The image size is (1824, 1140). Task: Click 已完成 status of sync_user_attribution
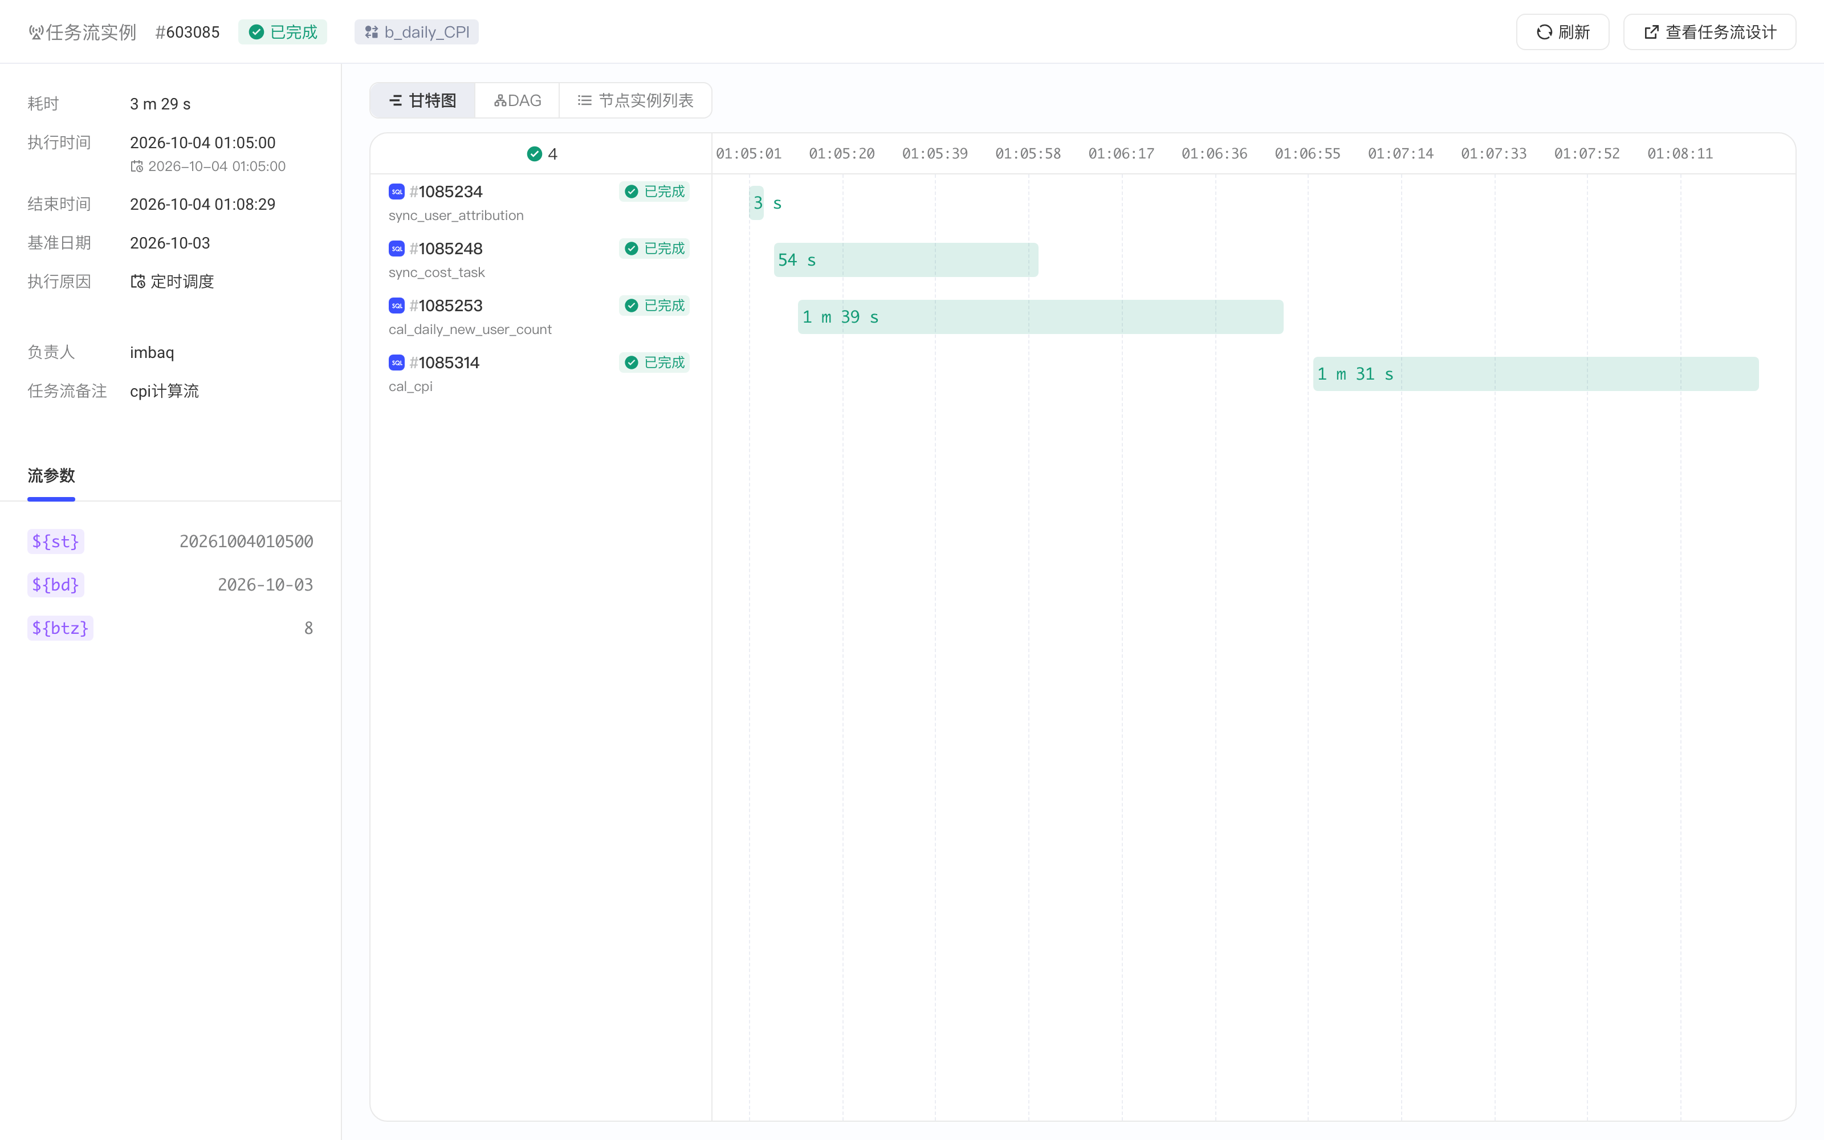pyautogui.click(x=654, y=192)
